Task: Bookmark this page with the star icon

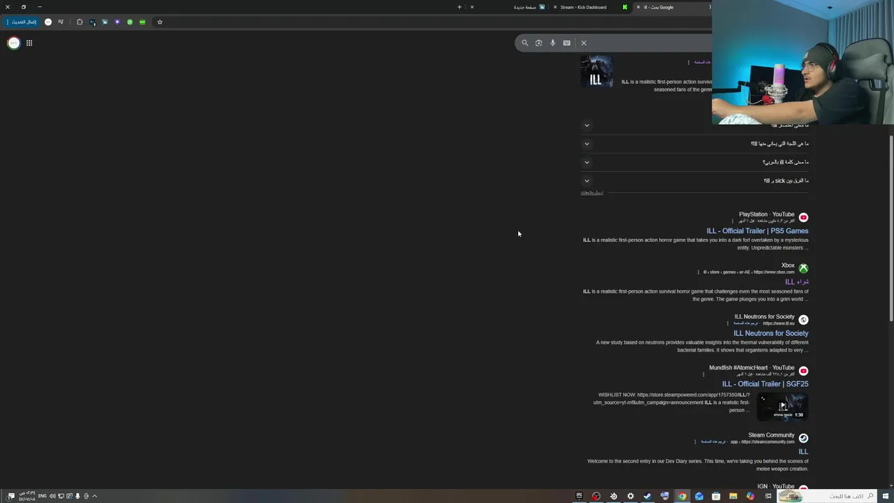Action: pos(159,22)
